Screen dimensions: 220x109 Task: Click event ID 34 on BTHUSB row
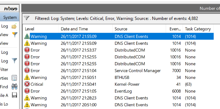[x=178, y=77]
